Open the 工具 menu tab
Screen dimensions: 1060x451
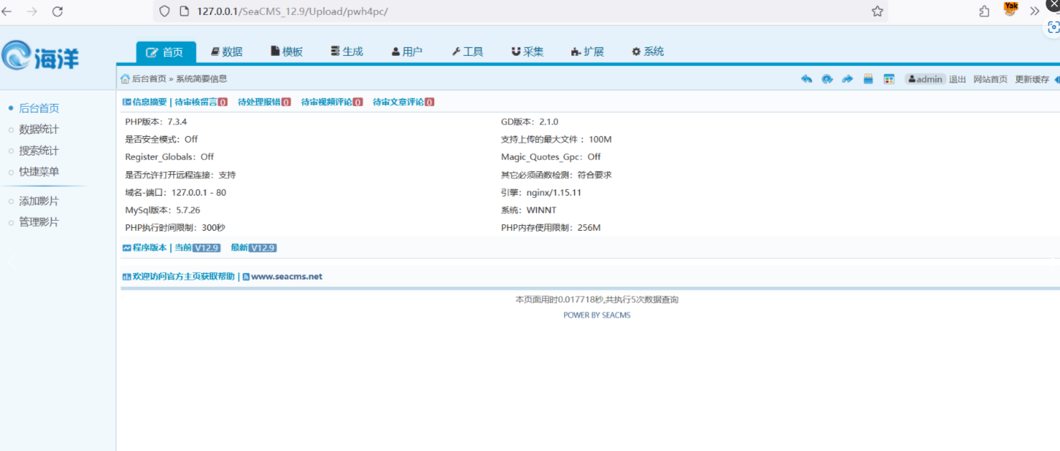[x=467, y=52]
